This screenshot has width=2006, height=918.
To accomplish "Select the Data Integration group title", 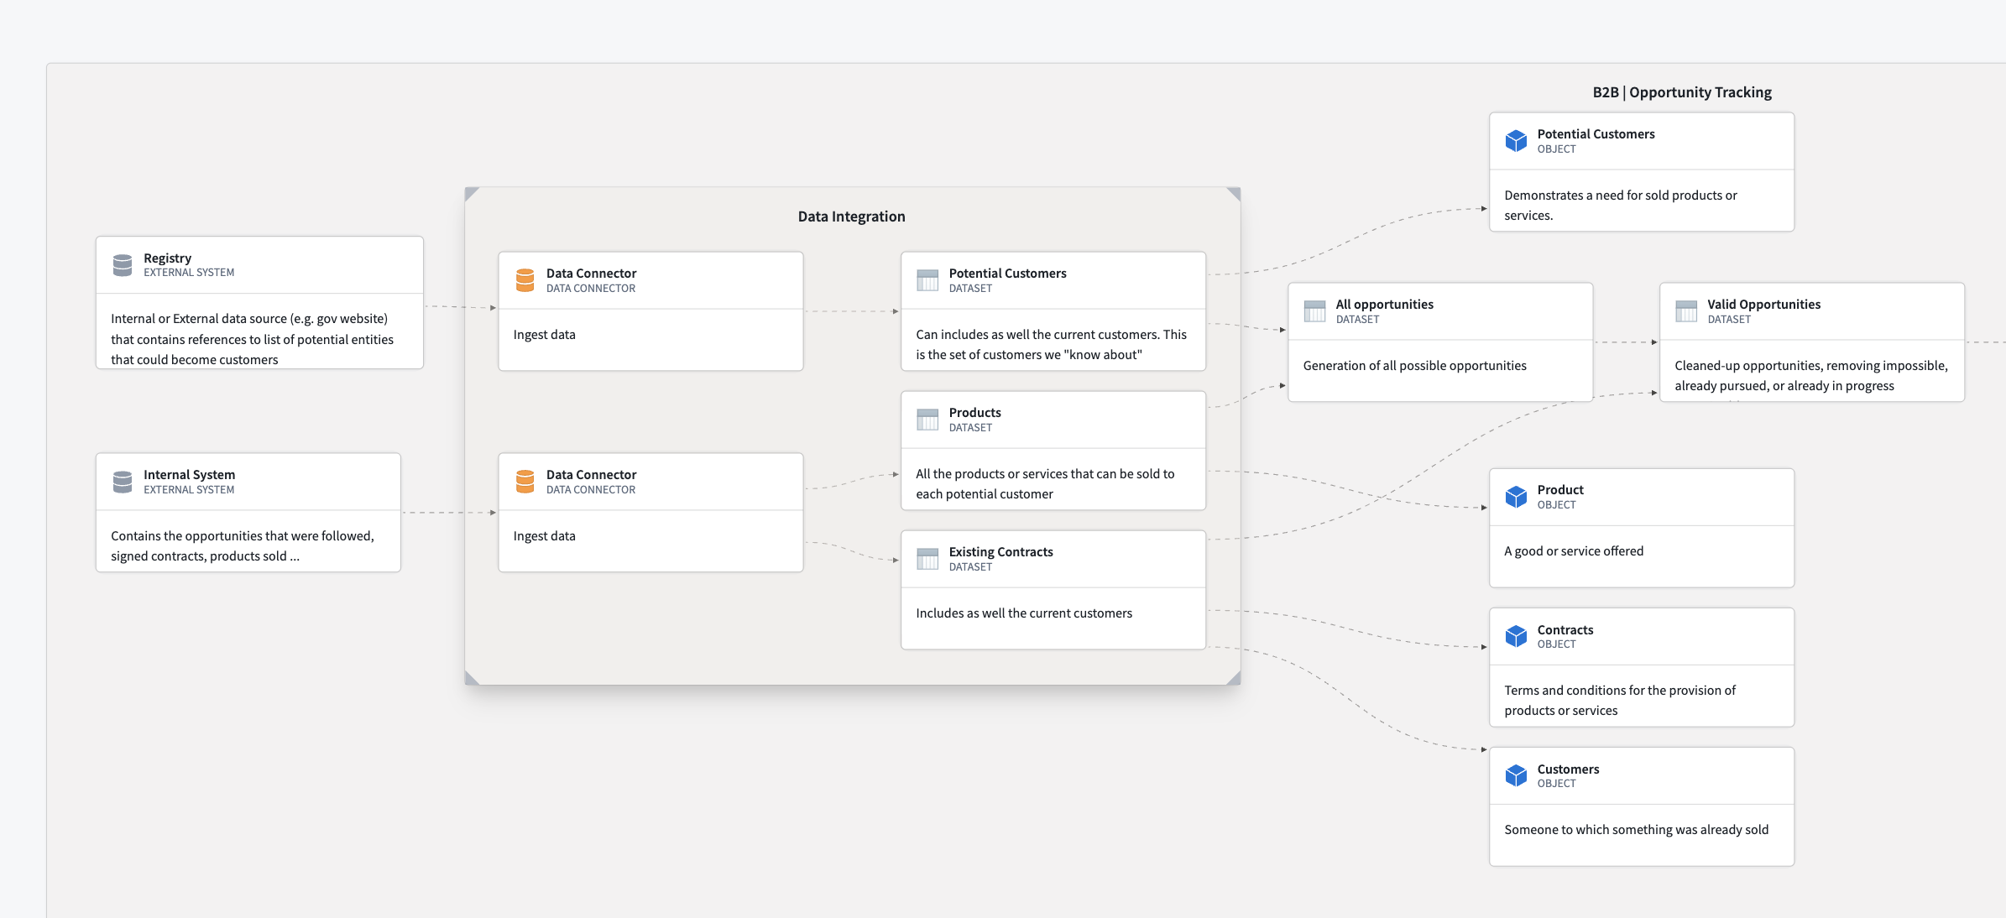I will [851, 216].
